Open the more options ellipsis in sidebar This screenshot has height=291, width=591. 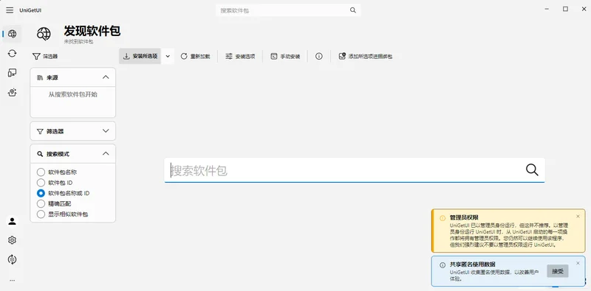[x=12, y=280]
